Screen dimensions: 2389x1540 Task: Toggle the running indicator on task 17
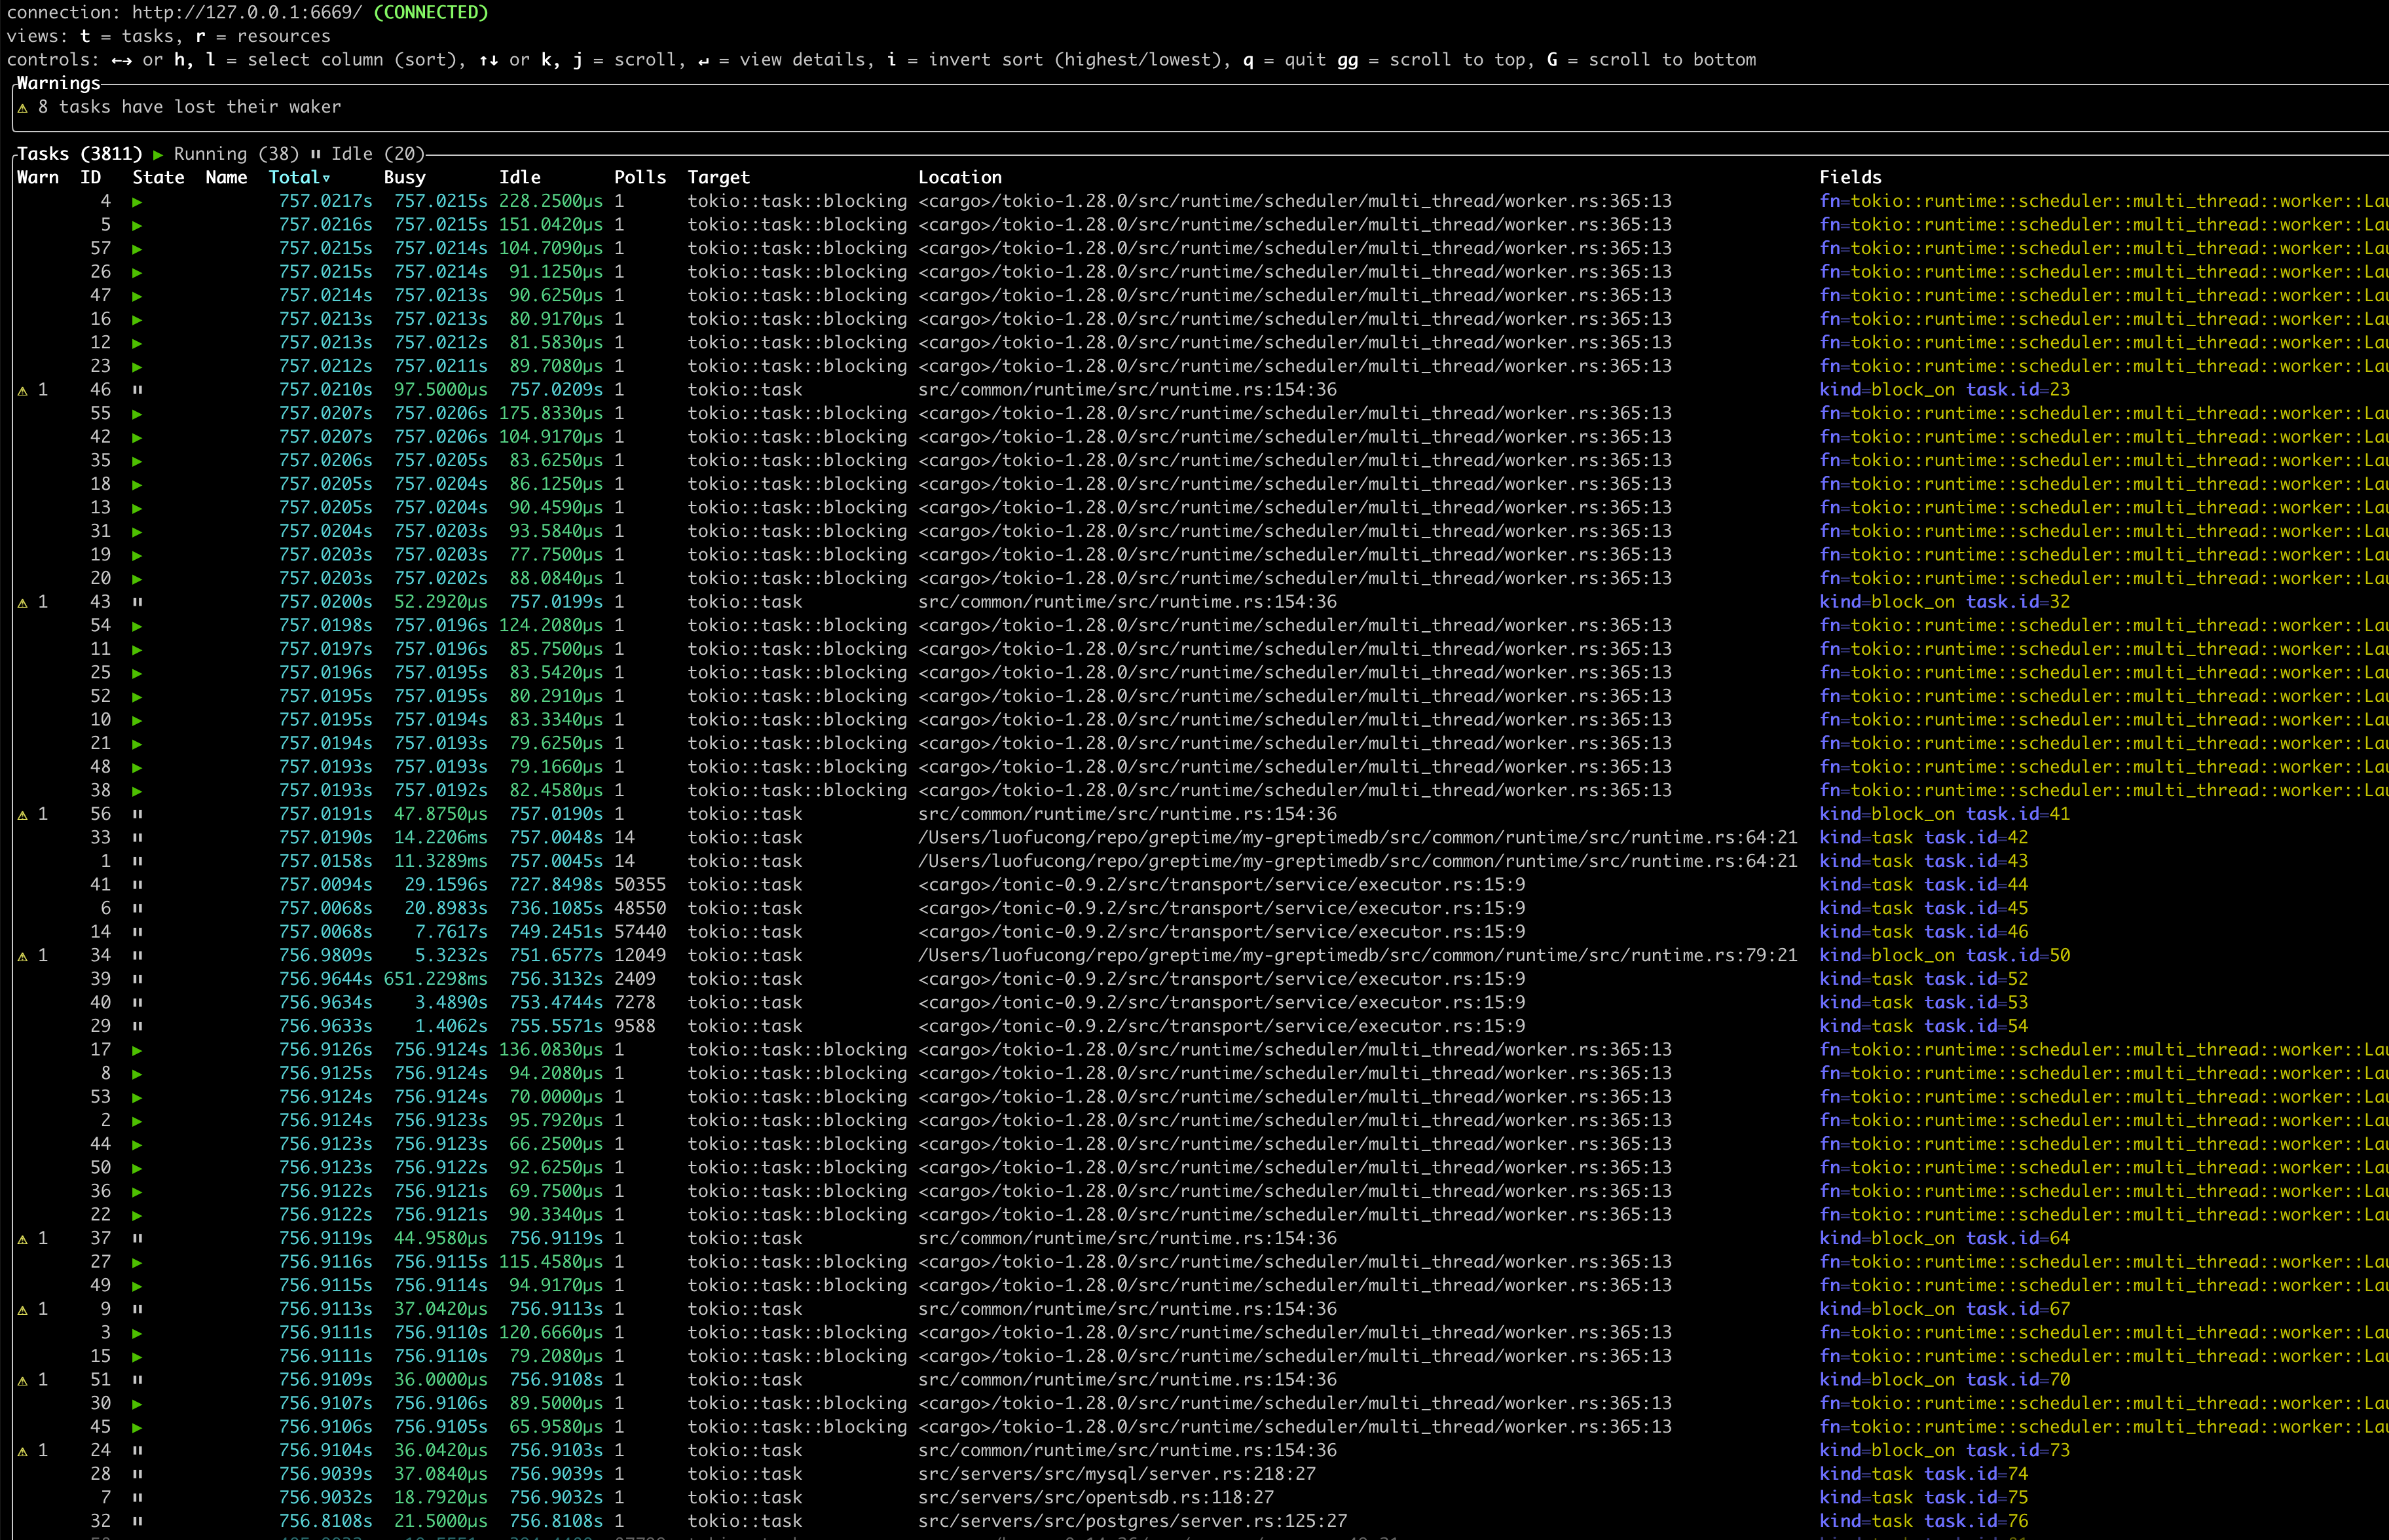pyautogui.click(x=137, y=1049)
